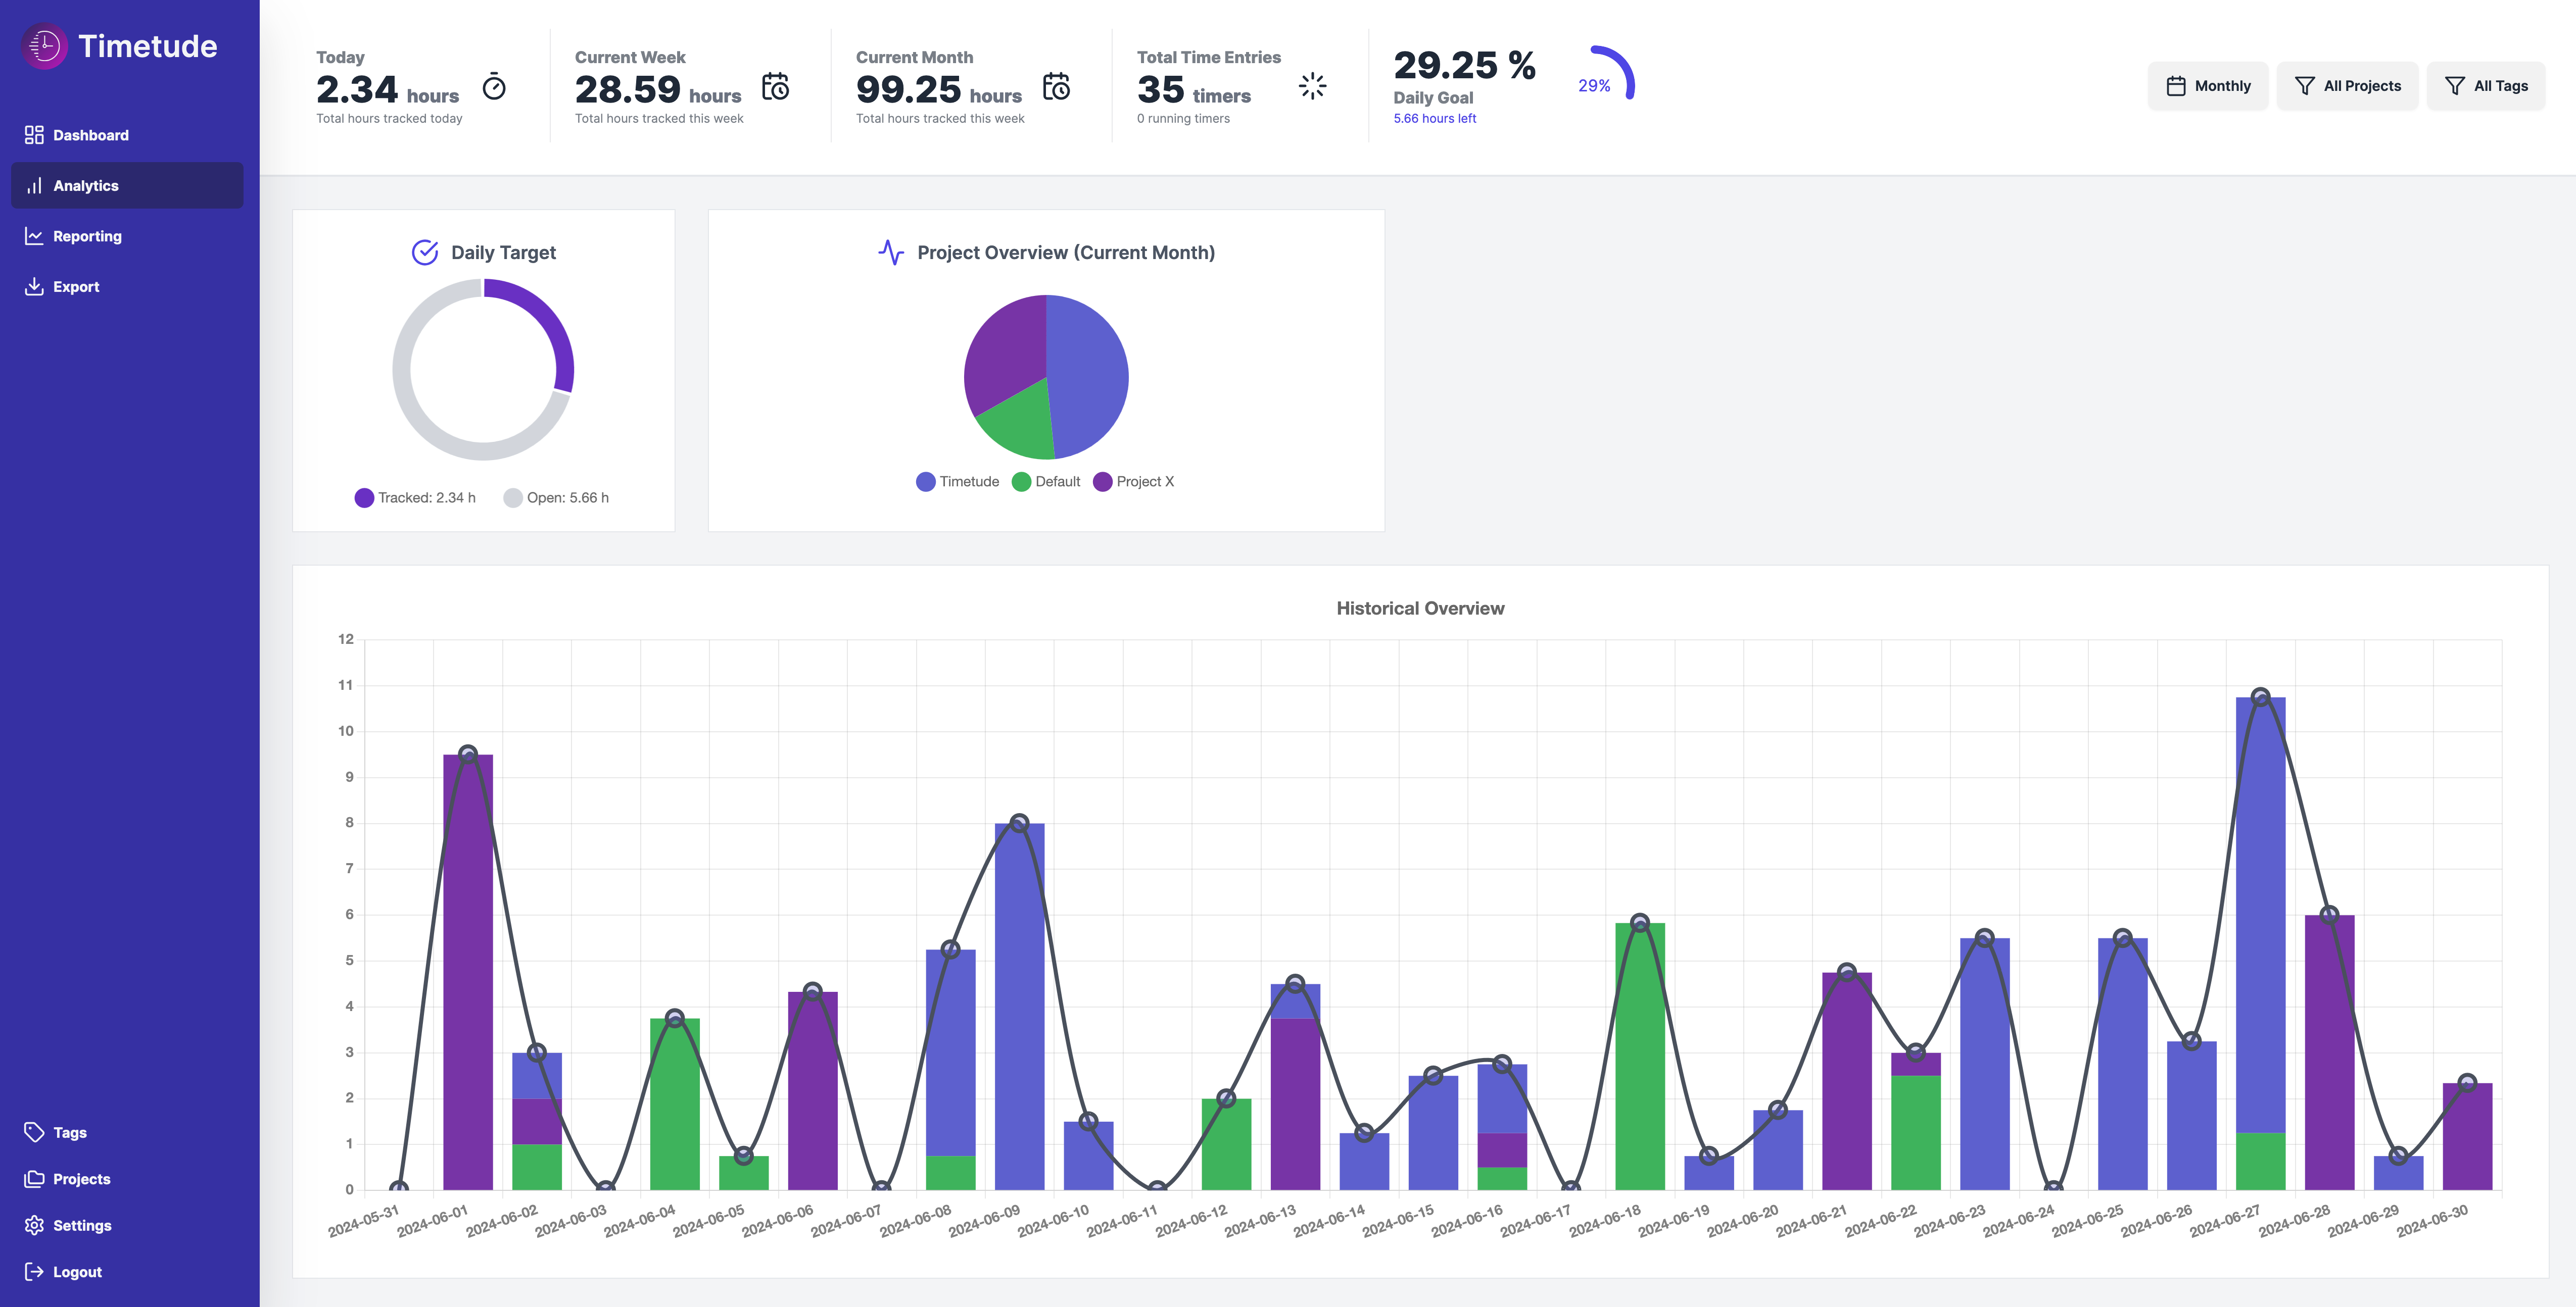2576x1307 pixels.
Task: Open the Export page
Action: [x=127, y=287]
